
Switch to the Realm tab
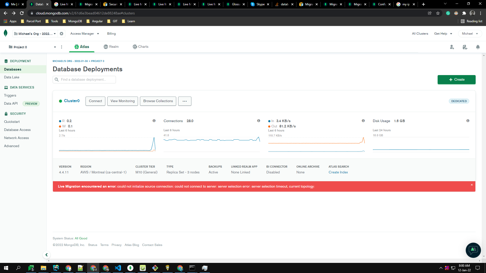(111, 47)
